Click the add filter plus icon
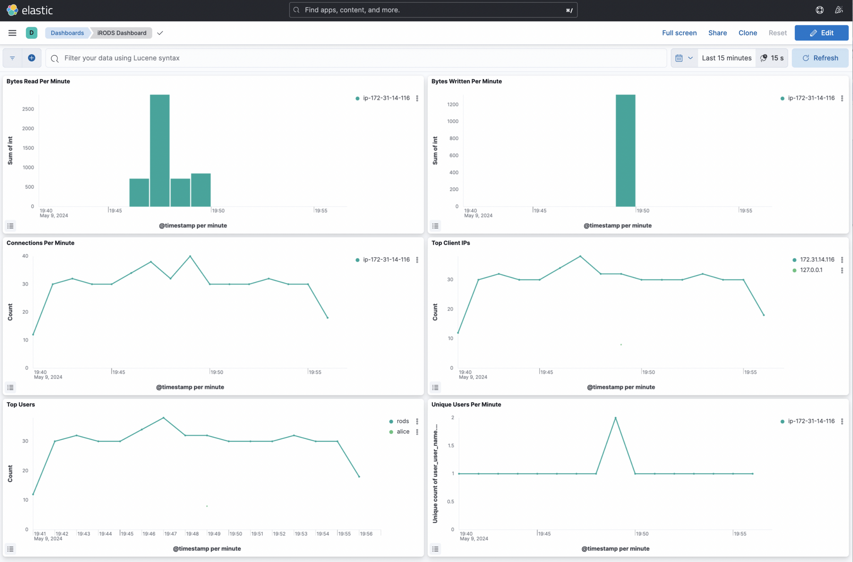 click(32, 58)
